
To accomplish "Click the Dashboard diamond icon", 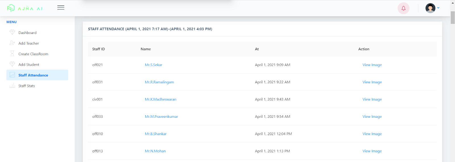I will point(12,32).
